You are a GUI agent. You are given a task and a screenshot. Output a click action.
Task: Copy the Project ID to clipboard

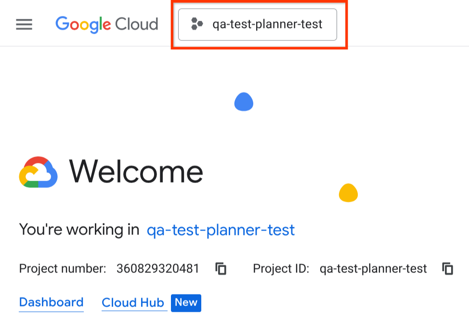click(x=448, y=268)
